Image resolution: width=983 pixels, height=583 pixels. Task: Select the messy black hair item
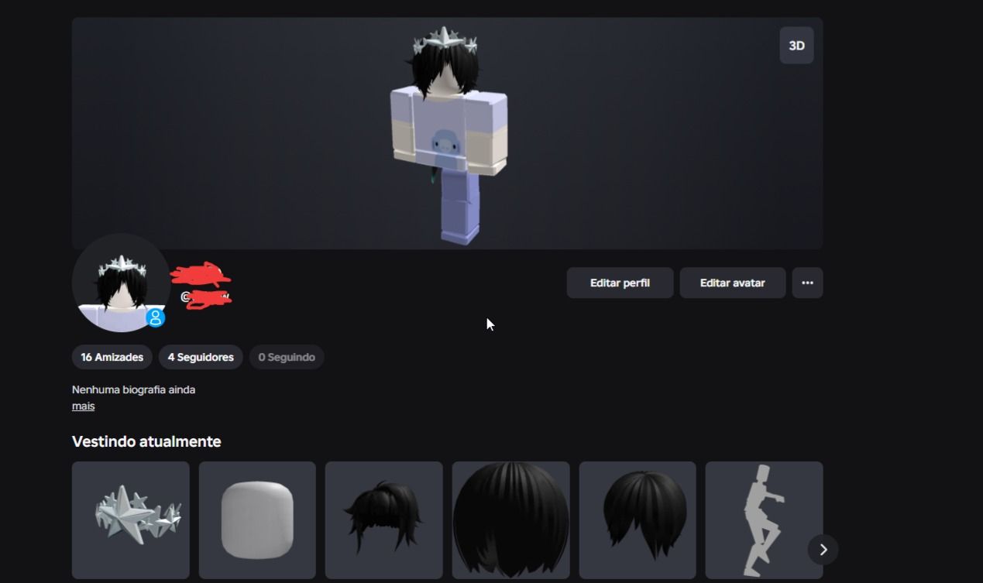click(384, 520)
